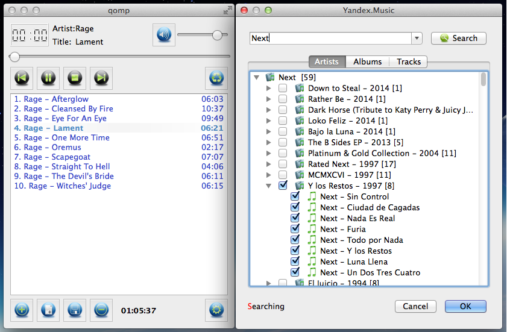The width and height of the screenshot is (507, 332).
Task: Click the 00:00 elapsed time display
Action: (30, 35)
